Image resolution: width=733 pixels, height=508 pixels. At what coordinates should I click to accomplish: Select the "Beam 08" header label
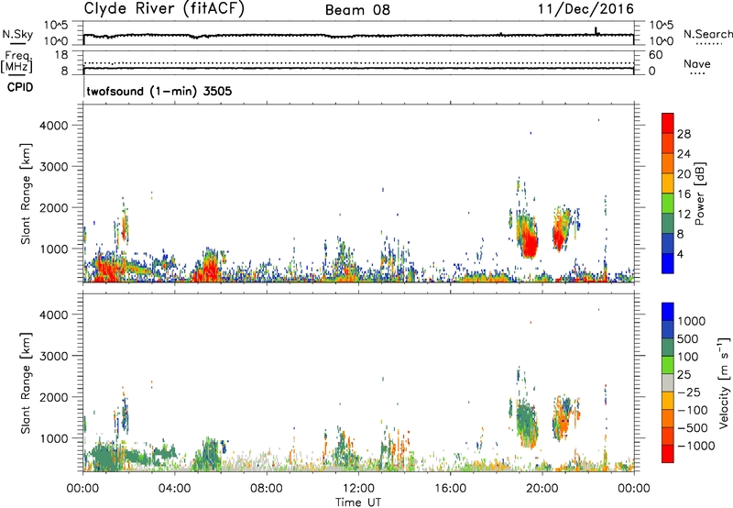click(x=357, y=10)
